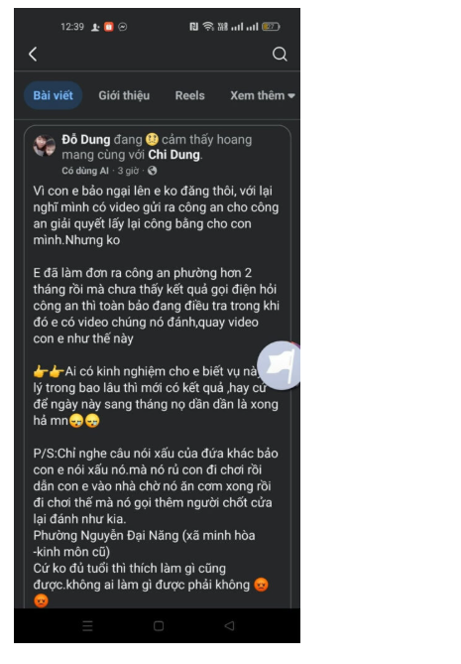Open tagged Chi Dung profile link

173,155
